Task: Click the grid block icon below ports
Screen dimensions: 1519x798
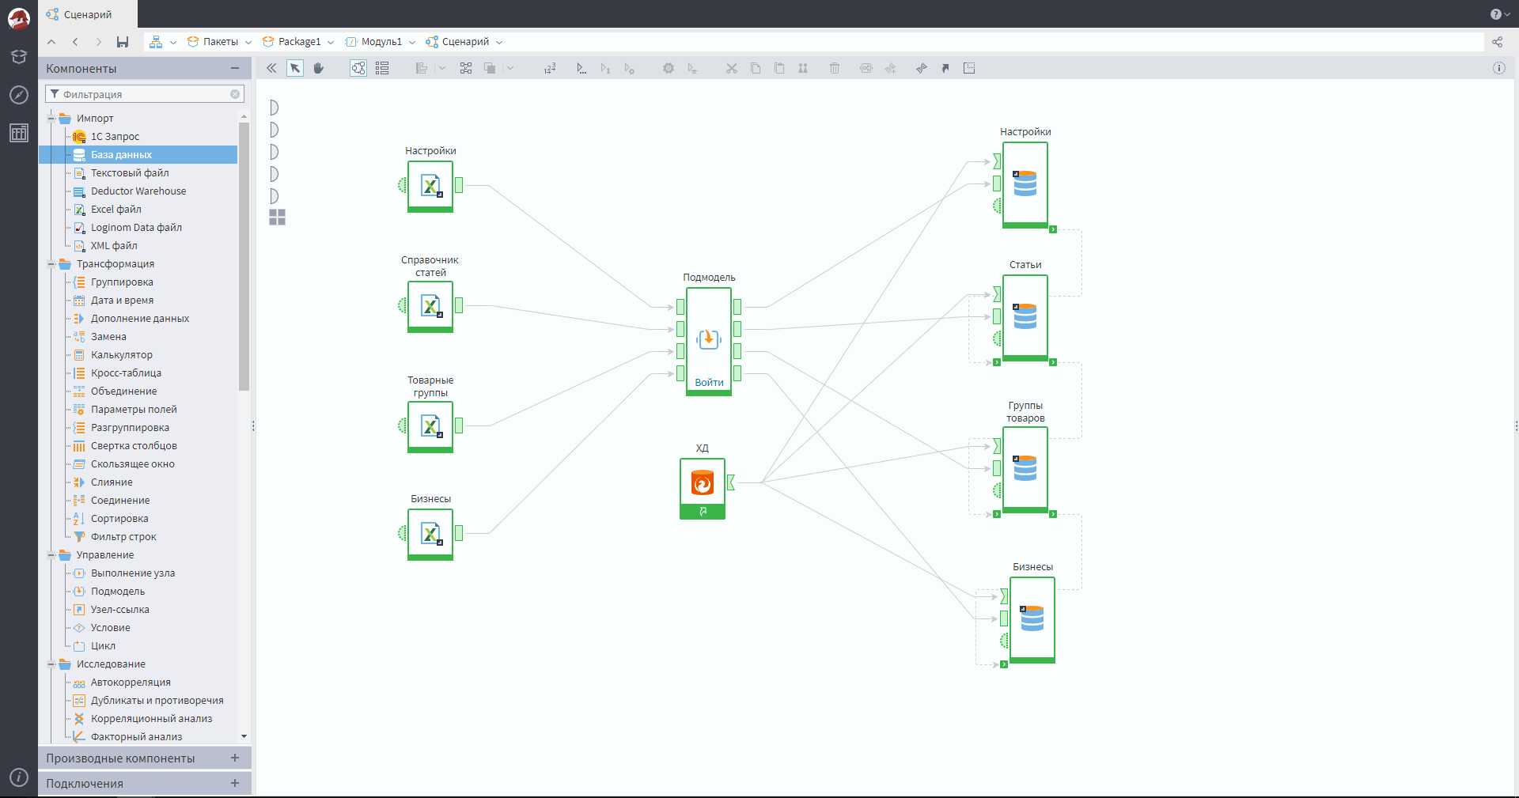Action: (x=277, y=217)
